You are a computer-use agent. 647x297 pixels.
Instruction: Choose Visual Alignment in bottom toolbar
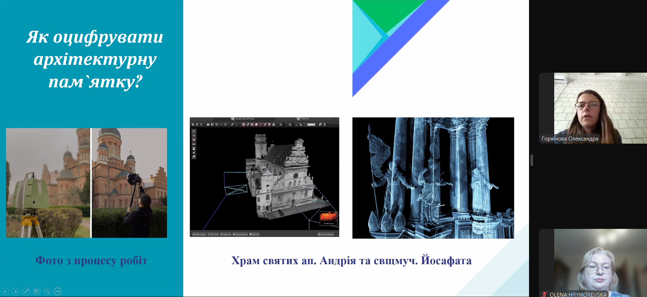240,234
